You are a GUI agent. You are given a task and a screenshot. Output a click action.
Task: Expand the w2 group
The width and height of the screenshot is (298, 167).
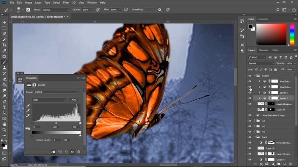(255, 132)
